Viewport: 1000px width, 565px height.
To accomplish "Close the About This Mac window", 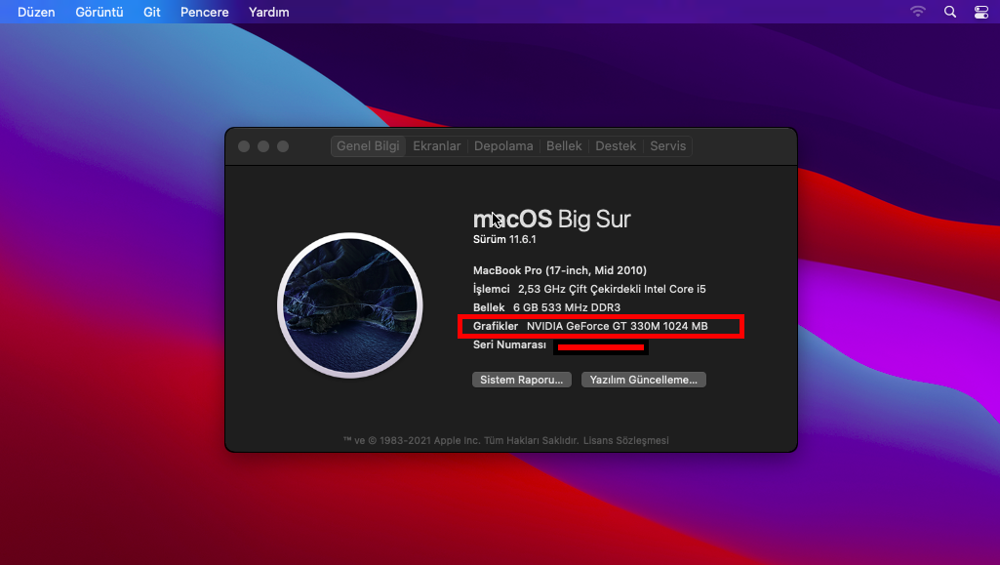I will pos(244,146).
